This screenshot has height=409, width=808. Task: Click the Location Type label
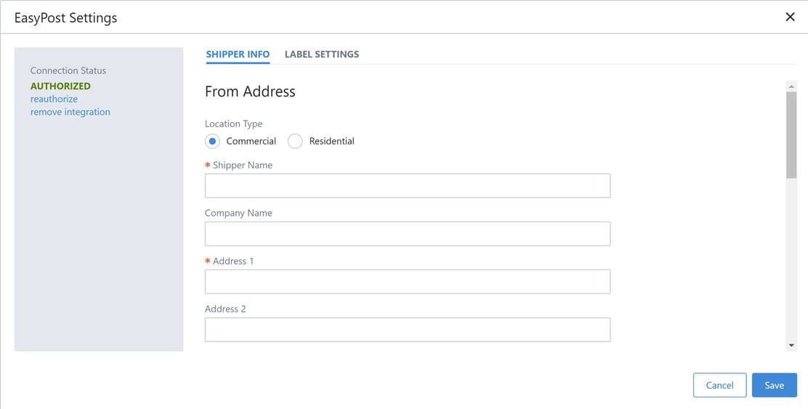point(233,123)
